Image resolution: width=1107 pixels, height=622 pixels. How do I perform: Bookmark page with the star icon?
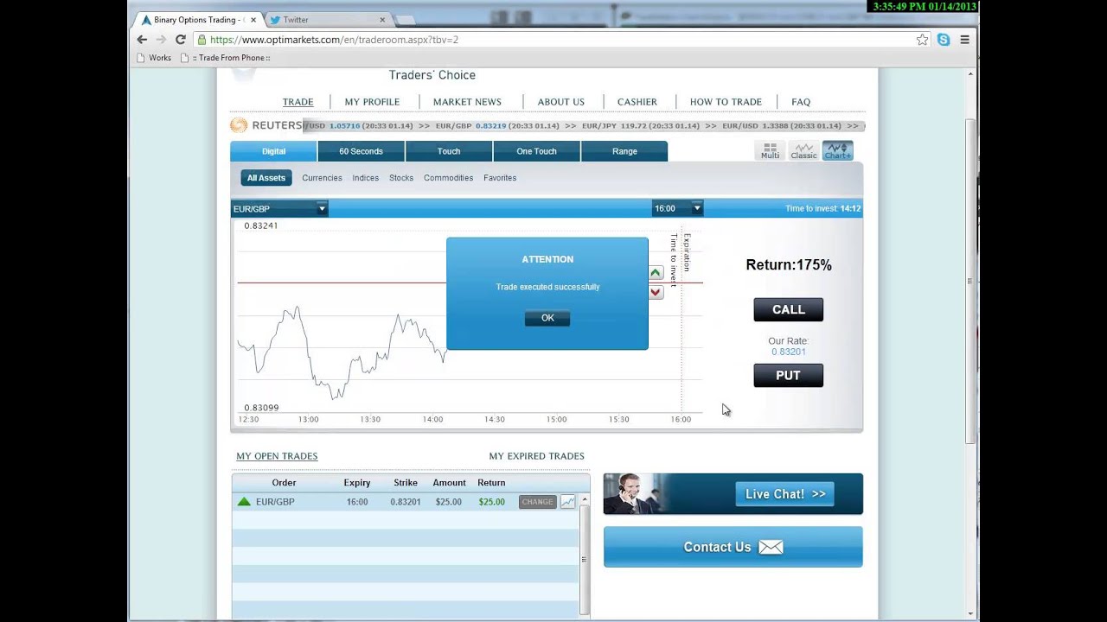tap(922, 40)
